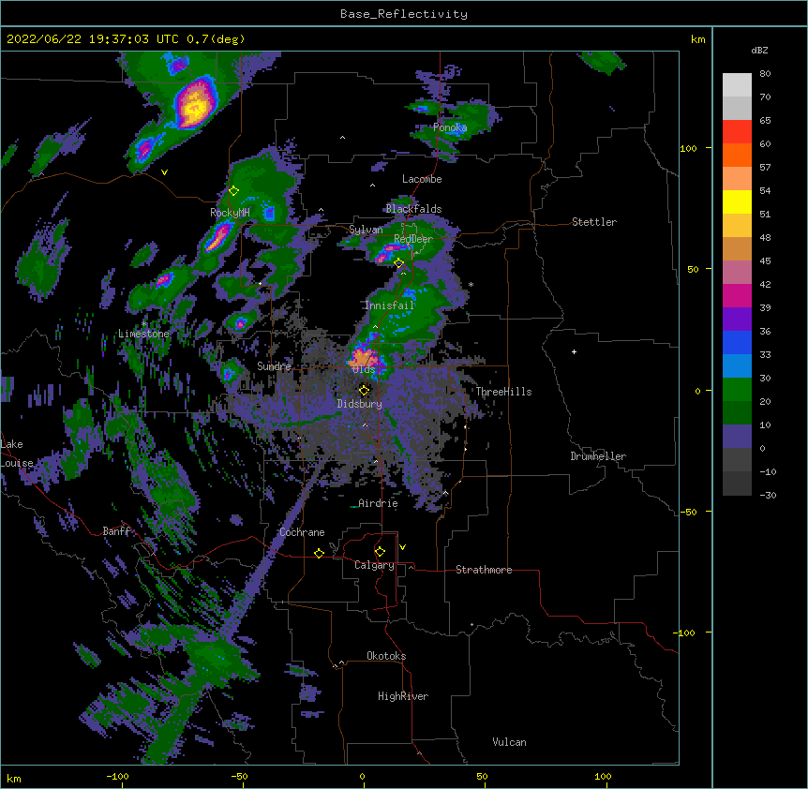Image resolution: width=808 pixels, height=789 pixels.
Task: Click the bright green 20-30 dBZ legend swatch
Action: click(737, 390)
